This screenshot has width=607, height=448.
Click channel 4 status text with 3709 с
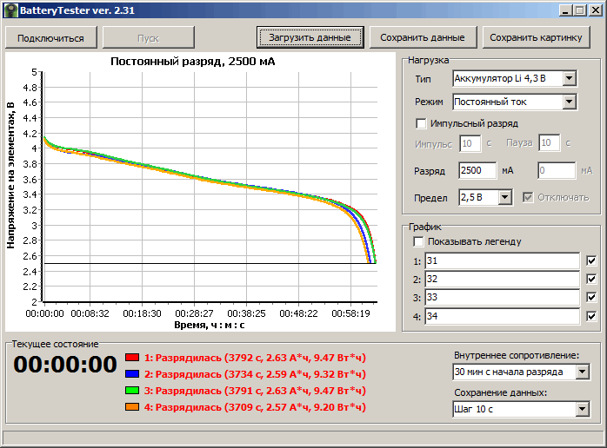tap(255, 407)
